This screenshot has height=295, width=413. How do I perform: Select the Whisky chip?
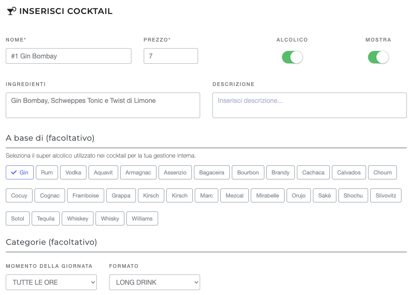click(x=110, y=218)
